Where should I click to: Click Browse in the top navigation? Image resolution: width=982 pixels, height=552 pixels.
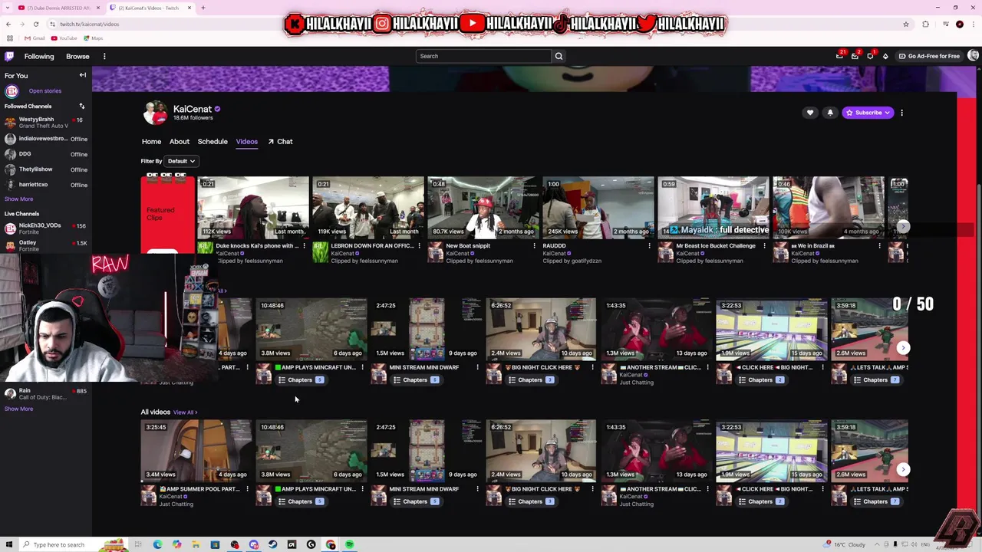tap(77, 56)
